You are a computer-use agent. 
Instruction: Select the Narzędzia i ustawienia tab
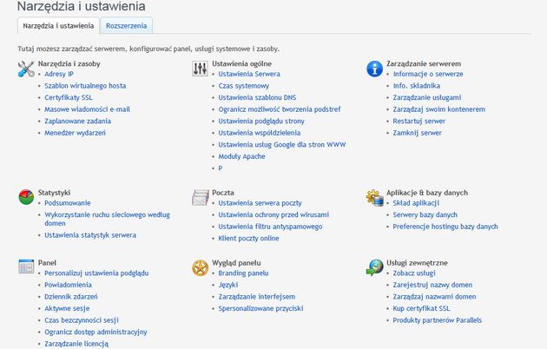click(x=58, y=26)
